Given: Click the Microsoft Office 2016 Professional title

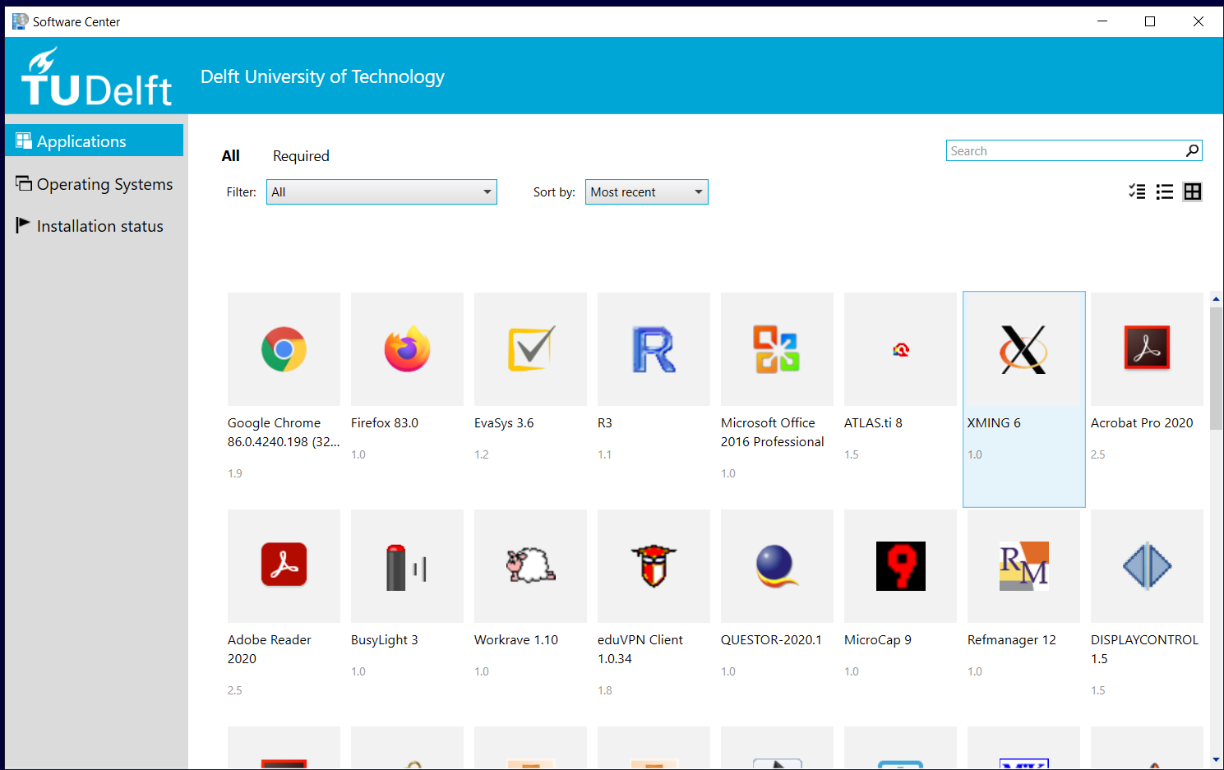Looking at the screenshot, I should coord(773,432).
